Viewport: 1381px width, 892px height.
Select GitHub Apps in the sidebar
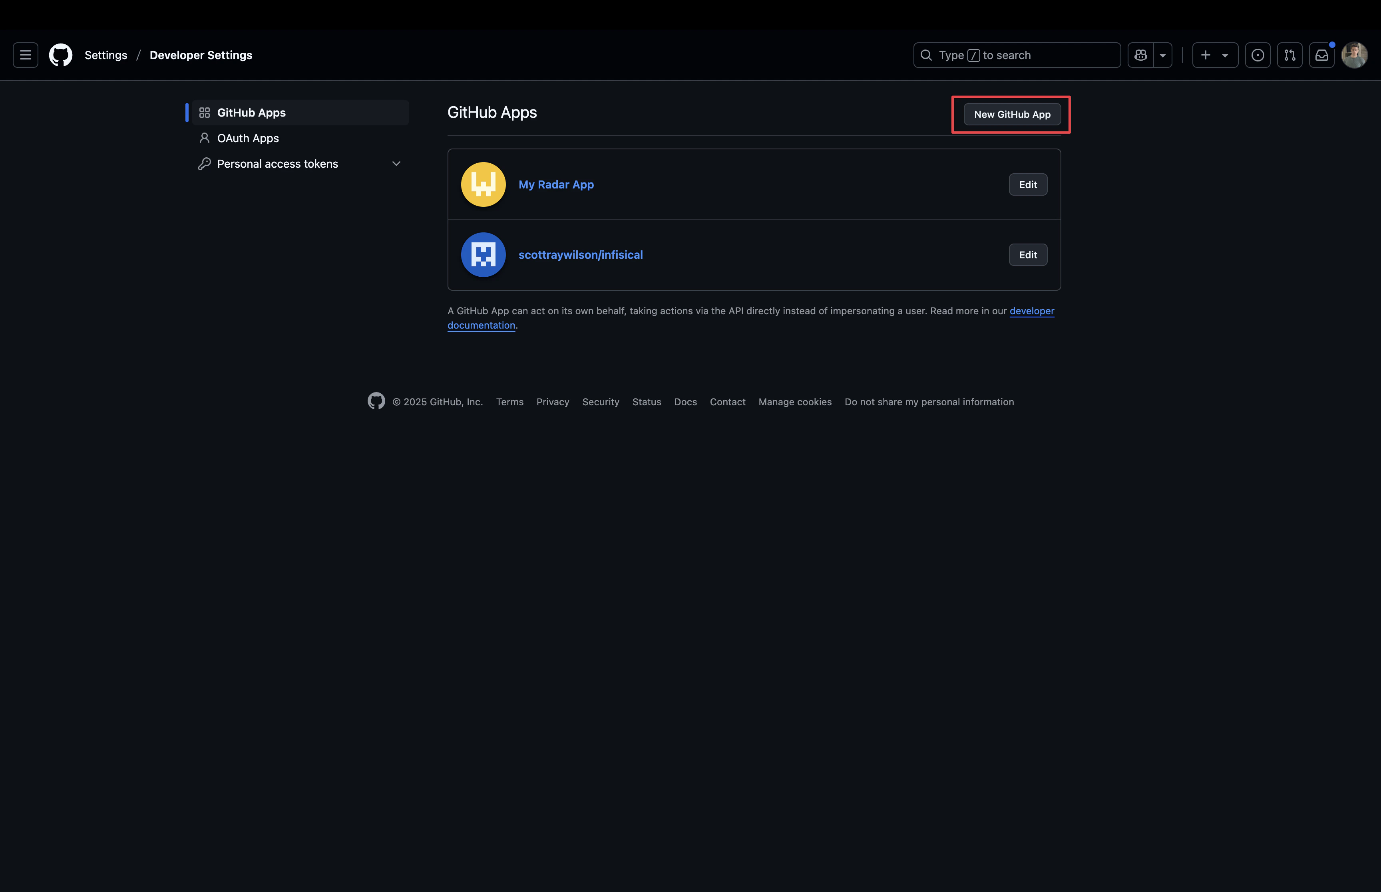[300, 112]
